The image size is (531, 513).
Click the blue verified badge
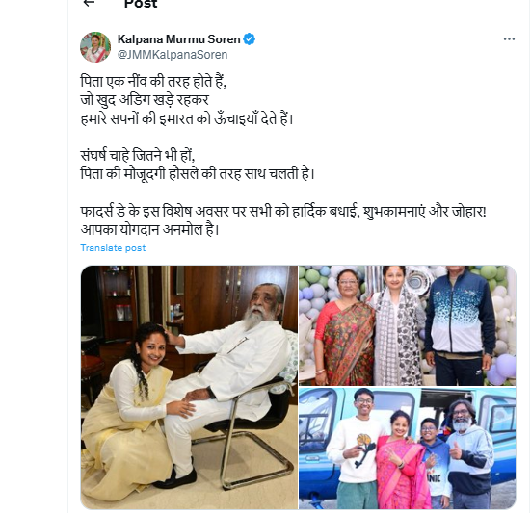click(250, 39)
